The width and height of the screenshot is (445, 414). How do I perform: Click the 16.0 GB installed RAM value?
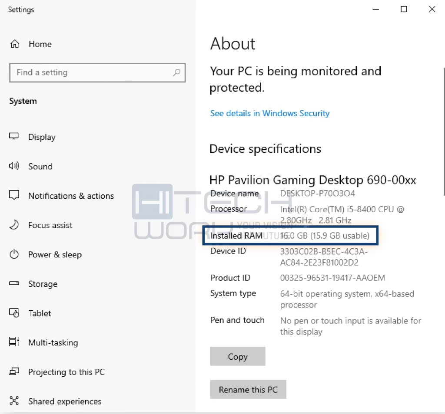click(x=325, y=236)
